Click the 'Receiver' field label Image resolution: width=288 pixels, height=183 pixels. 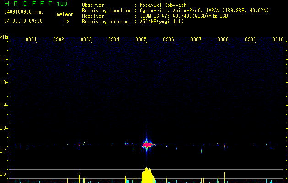click(93, 16)
